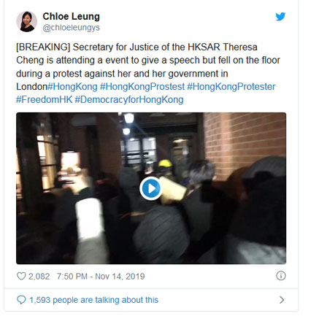Image resolution: width=319 pixels, height=316 pixels.
Task: Click the 7:50 PM - Nov 14, 2019 timestamp
Action: coord(101,277)
